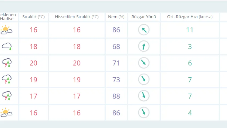Screen dimensions: 227x128
Task: Click the Sıcaklık (°C) column header
Action: tap(33, 17)
